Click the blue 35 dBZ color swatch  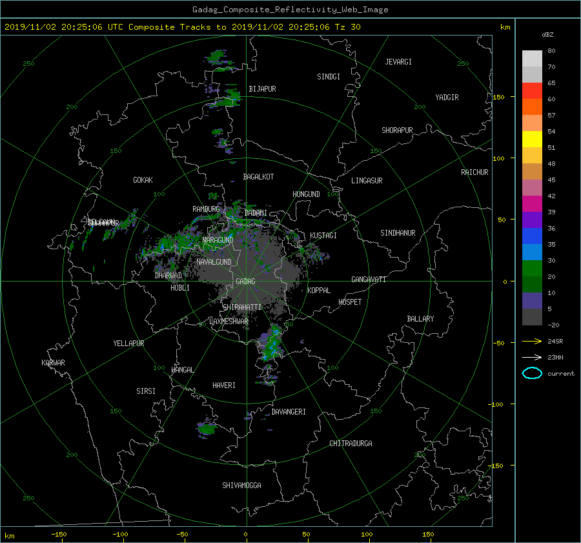[532, 236]
